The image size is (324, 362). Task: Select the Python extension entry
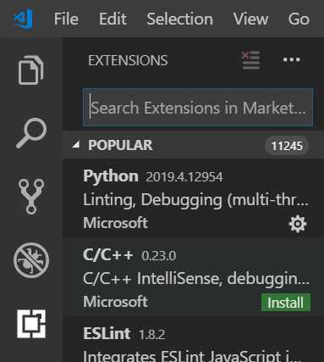193,198
